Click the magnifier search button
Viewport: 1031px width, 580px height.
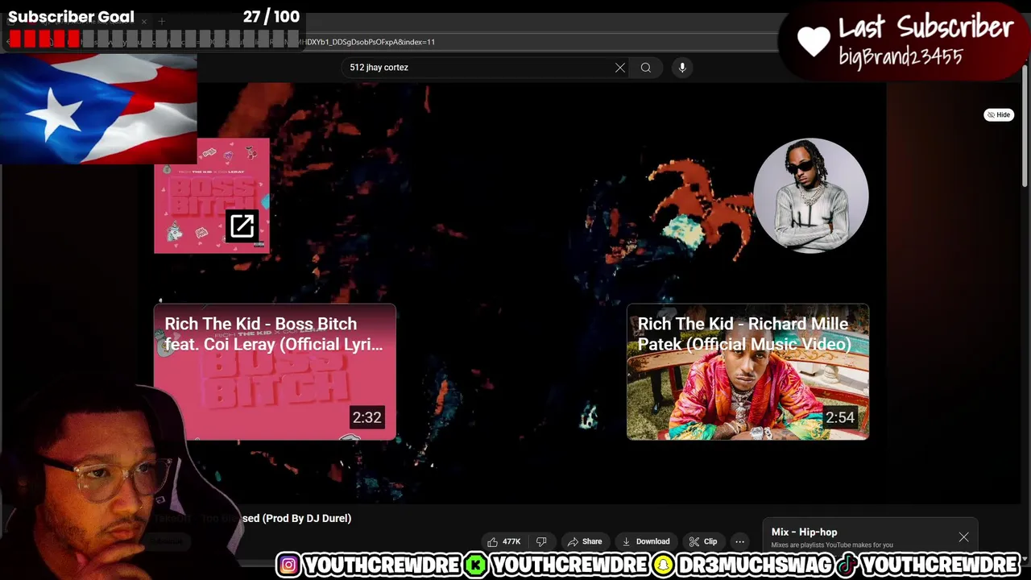pyautogui.click(x=646, y=68)
